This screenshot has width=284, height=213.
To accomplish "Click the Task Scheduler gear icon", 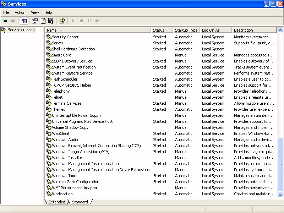I will pos(49,79).
